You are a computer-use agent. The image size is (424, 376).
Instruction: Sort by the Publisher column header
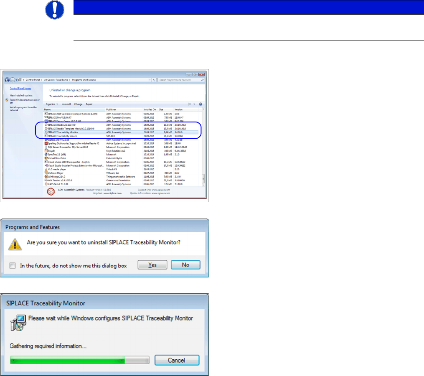coord(124,109)
